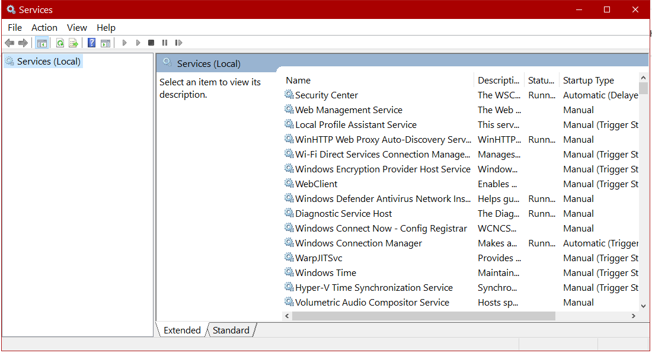Click the horizontal scrollbar right arrow
This screenshot has width=652, height=353.
(x=633, y=316)
